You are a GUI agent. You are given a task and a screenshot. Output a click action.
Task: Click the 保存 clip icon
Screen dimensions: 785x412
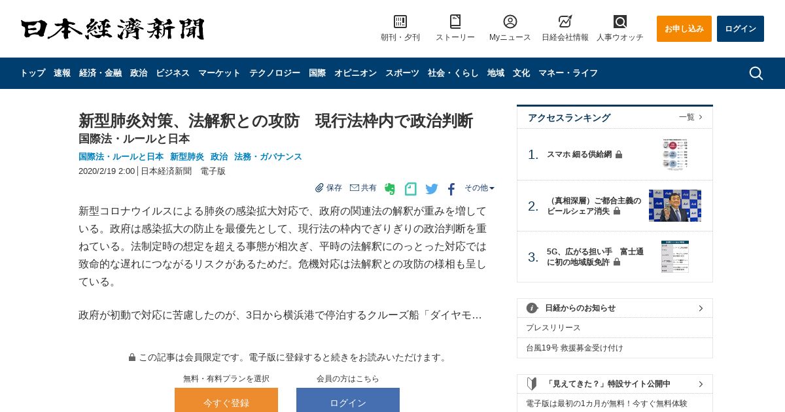[x=319, y=188]
